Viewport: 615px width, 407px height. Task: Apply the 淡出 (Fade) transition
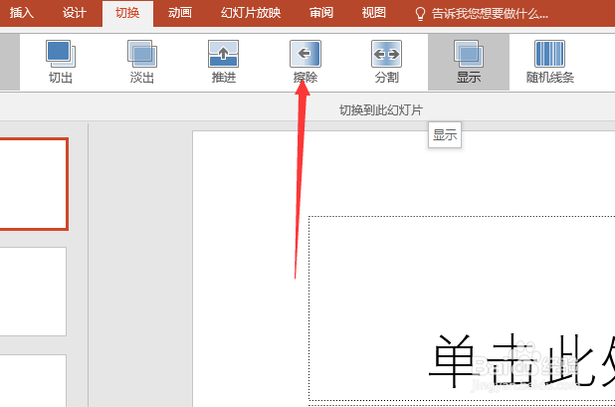pyautogui.click(x=142, y=62)
